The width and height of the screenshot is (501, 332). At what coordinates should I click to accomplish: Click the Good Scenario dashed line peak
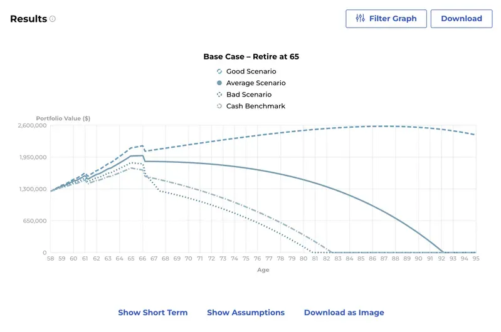pyautogui.click(x=383, y=126)
